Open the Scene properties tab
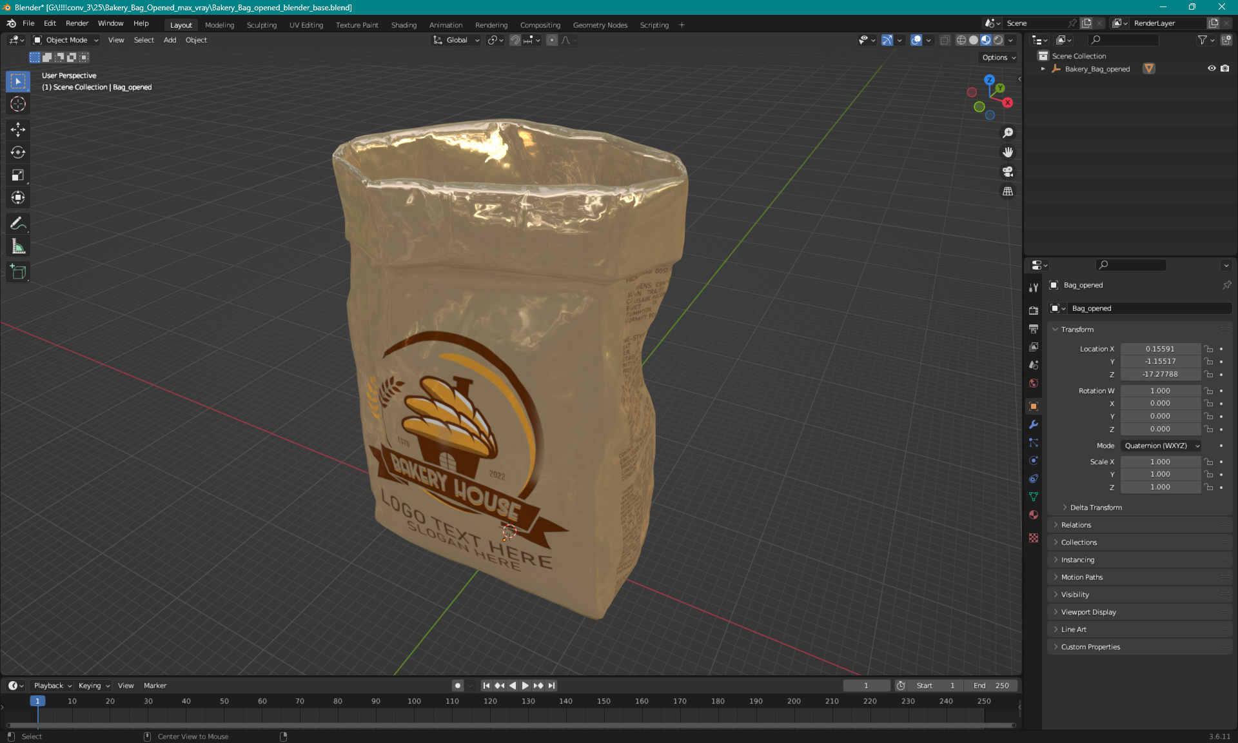The width and height of the screenshot is (1238, 743). (1034, 364)
